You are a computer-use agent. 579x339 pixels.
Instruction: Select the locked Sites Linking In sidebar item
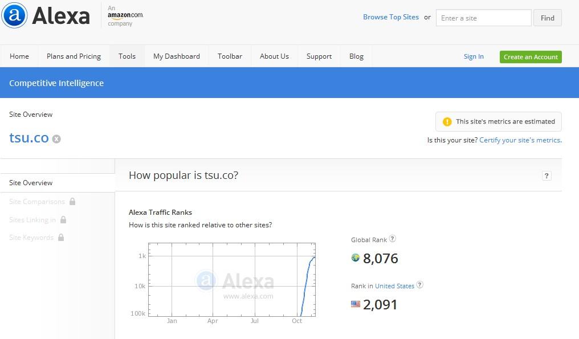[x=32, y=220]
